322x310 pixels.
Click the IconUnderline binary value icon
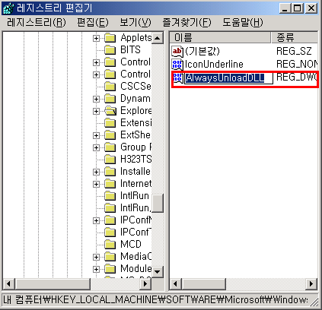point(177,65)
